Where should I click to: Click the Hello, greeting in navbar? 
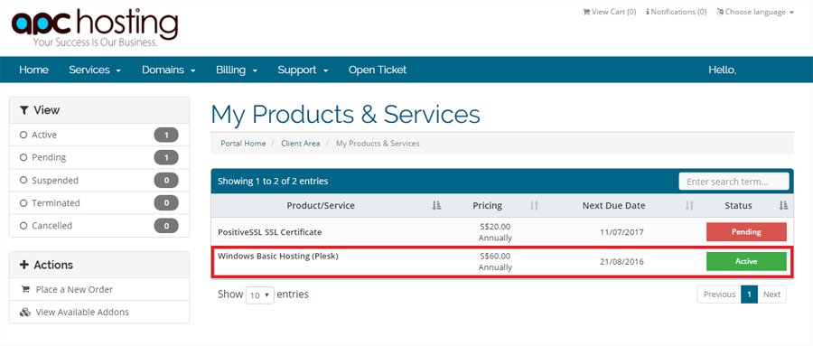[723, 70]
